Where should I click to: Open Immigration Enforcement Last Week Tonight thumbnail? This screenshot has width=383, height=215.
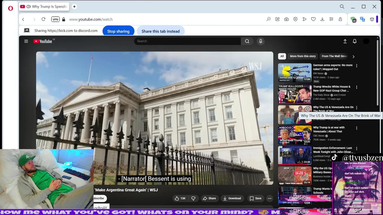[295, 155]
